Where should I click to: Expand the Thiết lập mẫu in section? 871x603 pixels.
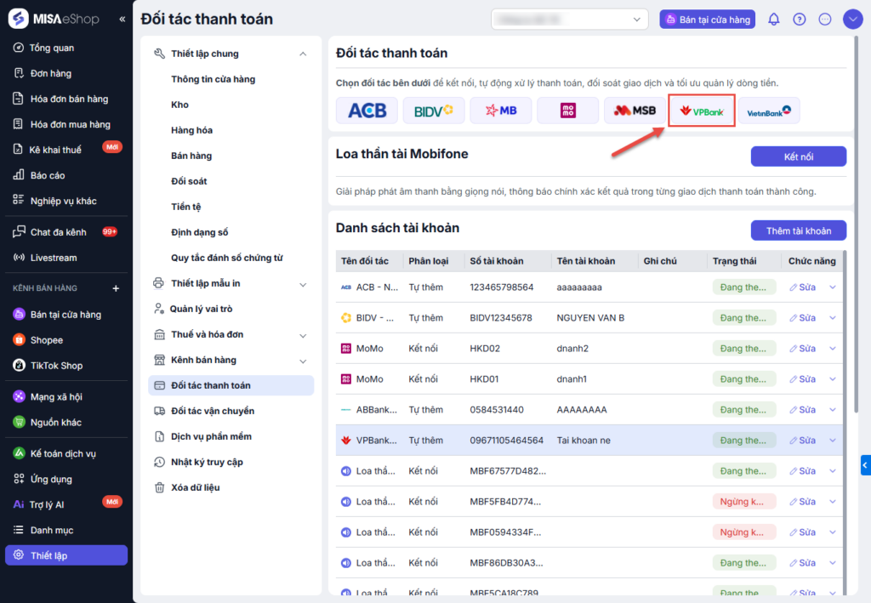(x=303, y=284)
